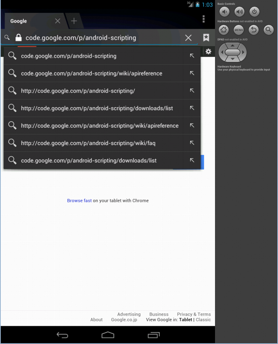Click the emulator power button

pos(254,12)
